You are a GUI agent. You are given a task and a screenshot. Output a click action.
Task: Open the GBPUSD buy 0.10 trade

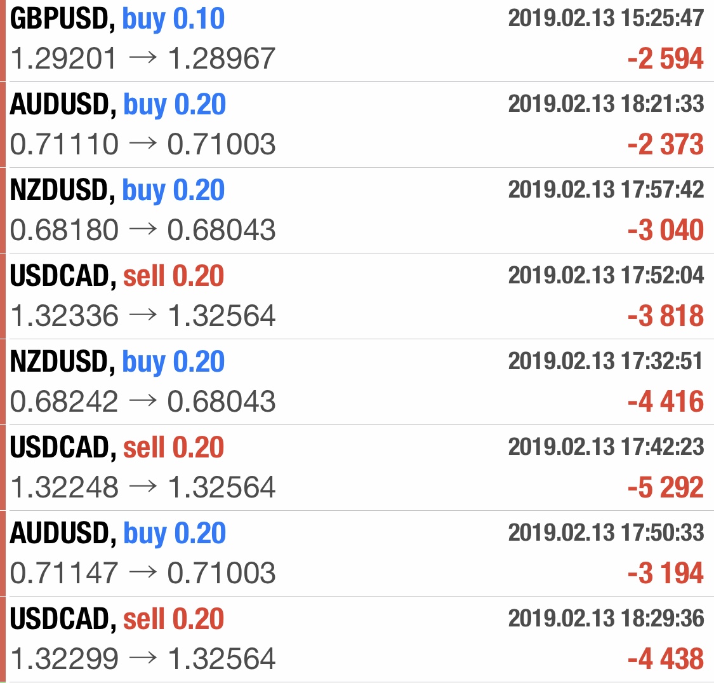click(117, 20)
